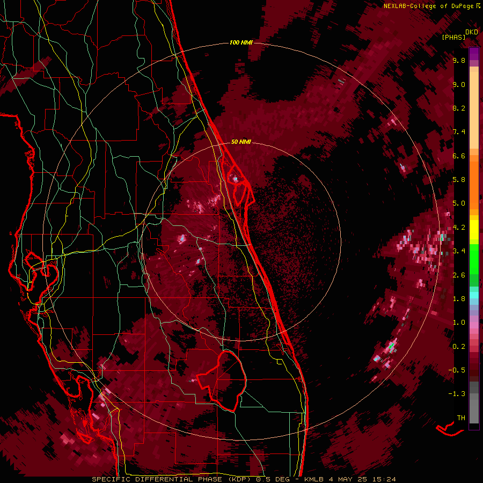
Task: Click the orange segment of color bar
Action: click(x=474, y=182)
